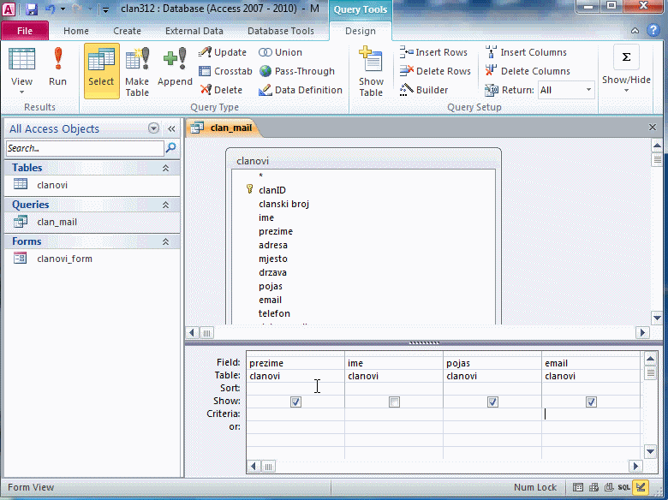
Task: Choose the Crosstab query type
Action: (226, 71)
